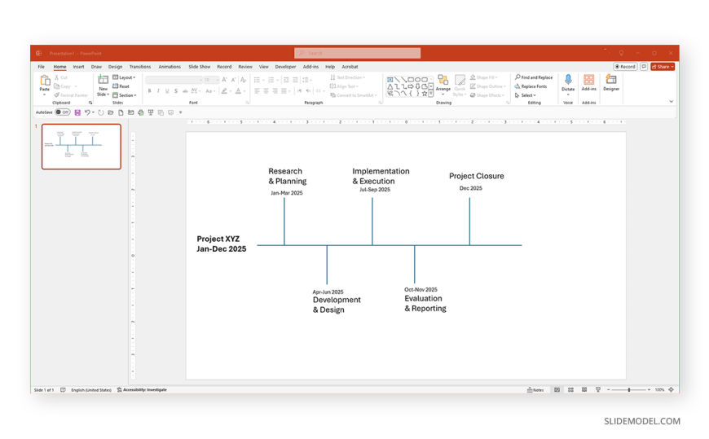Toggle center text alignment
This screenshot has height=439, width=709.
click(266, 91)
